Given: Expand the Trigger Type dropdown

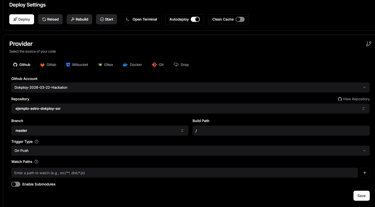Looking at the screenshot, I should 190,151.
